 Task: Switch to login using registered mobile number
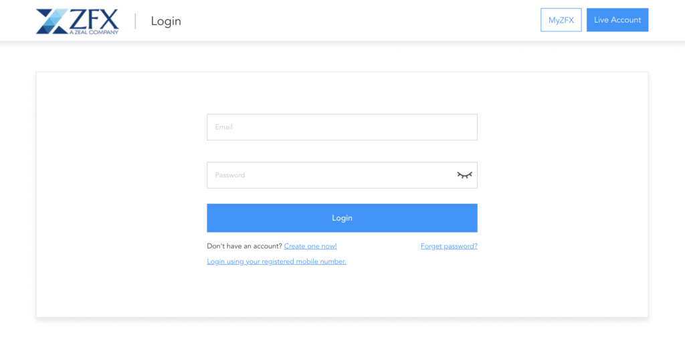pos(276,261)
